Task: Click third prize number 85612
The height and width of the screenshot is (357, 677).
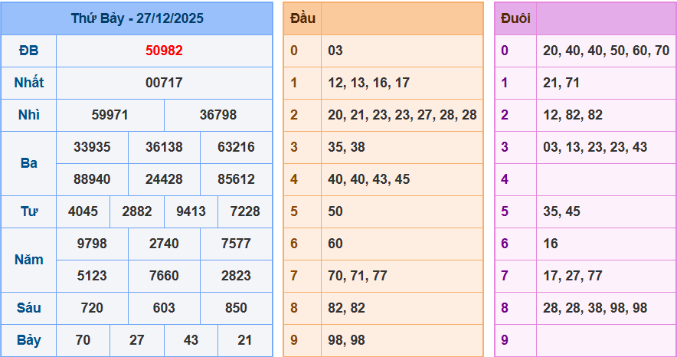Action: coord(236,179)
